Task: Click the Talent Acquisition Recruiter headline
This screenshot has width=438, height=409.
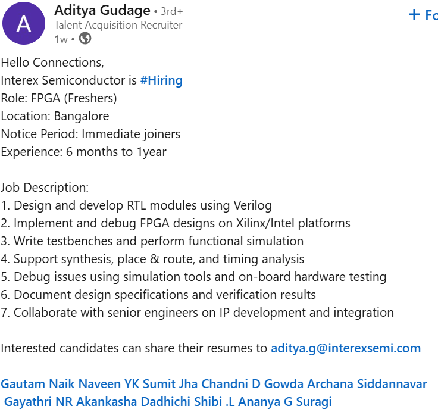Action: [x=118, y=25]
